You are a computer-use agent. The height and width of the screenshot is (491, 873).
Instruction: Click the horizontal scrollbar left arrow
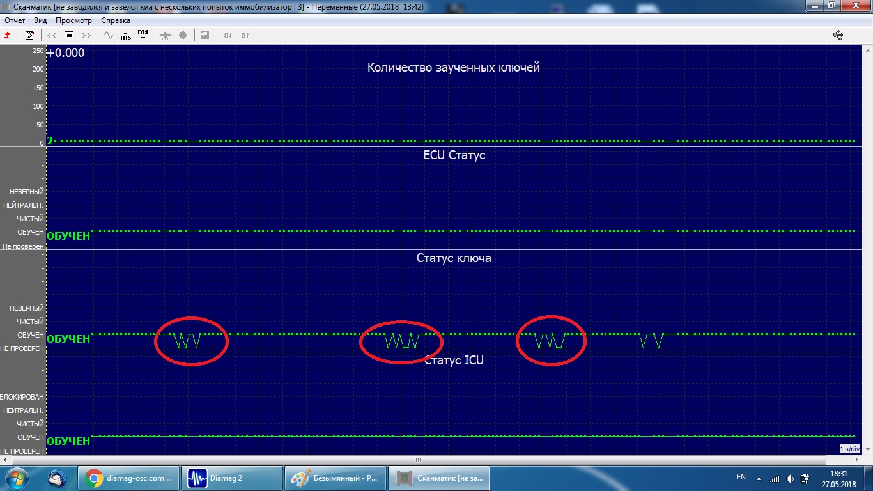coord(5,459)
